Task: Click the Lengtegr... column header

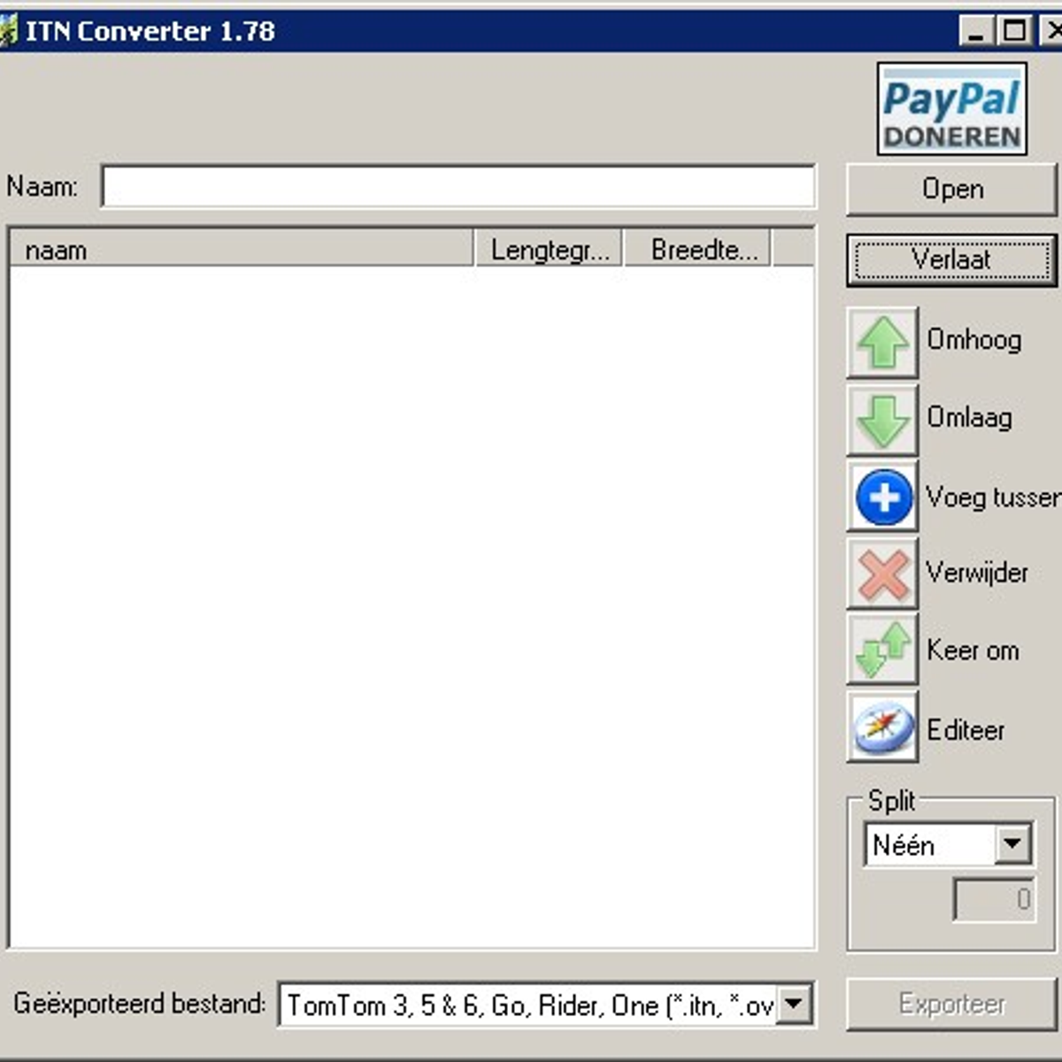Action: point(549,250)
